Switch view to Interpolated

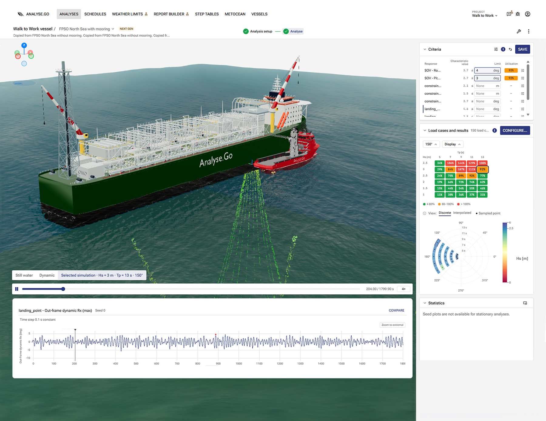[x=462, y=213]
